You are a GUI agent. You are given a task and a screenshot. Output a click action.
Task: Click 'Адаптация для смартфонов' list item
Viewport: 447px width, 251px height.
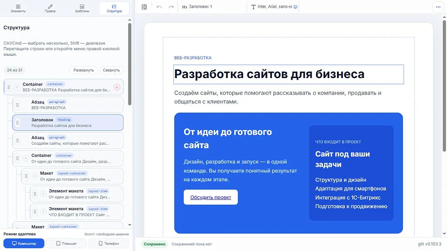(x=351, y=189)
